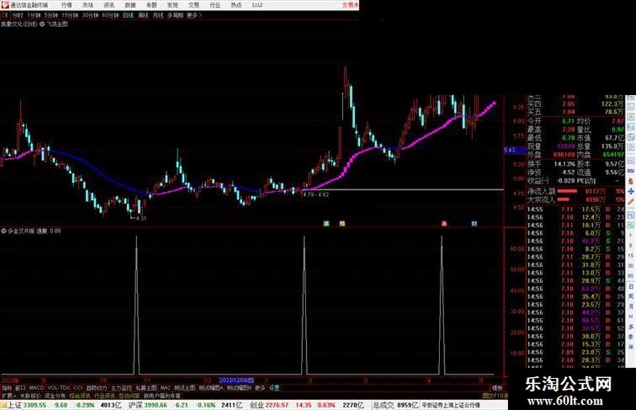Open the 综合资讯 panel tab

(x=80, y=396)
